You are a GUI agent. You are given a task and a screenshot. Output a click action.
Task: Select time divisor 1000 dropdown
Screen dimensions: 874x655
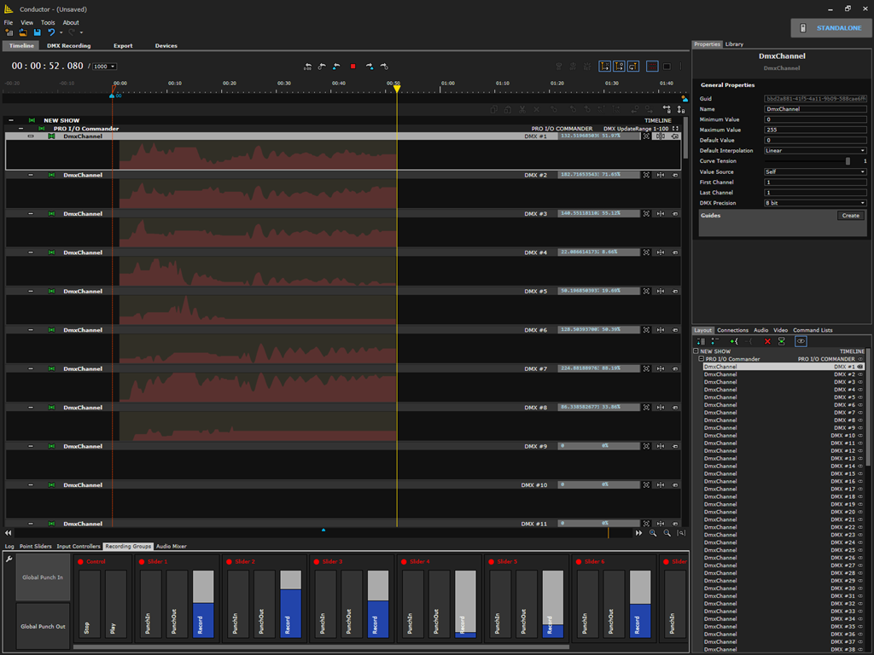click(104, 67)
